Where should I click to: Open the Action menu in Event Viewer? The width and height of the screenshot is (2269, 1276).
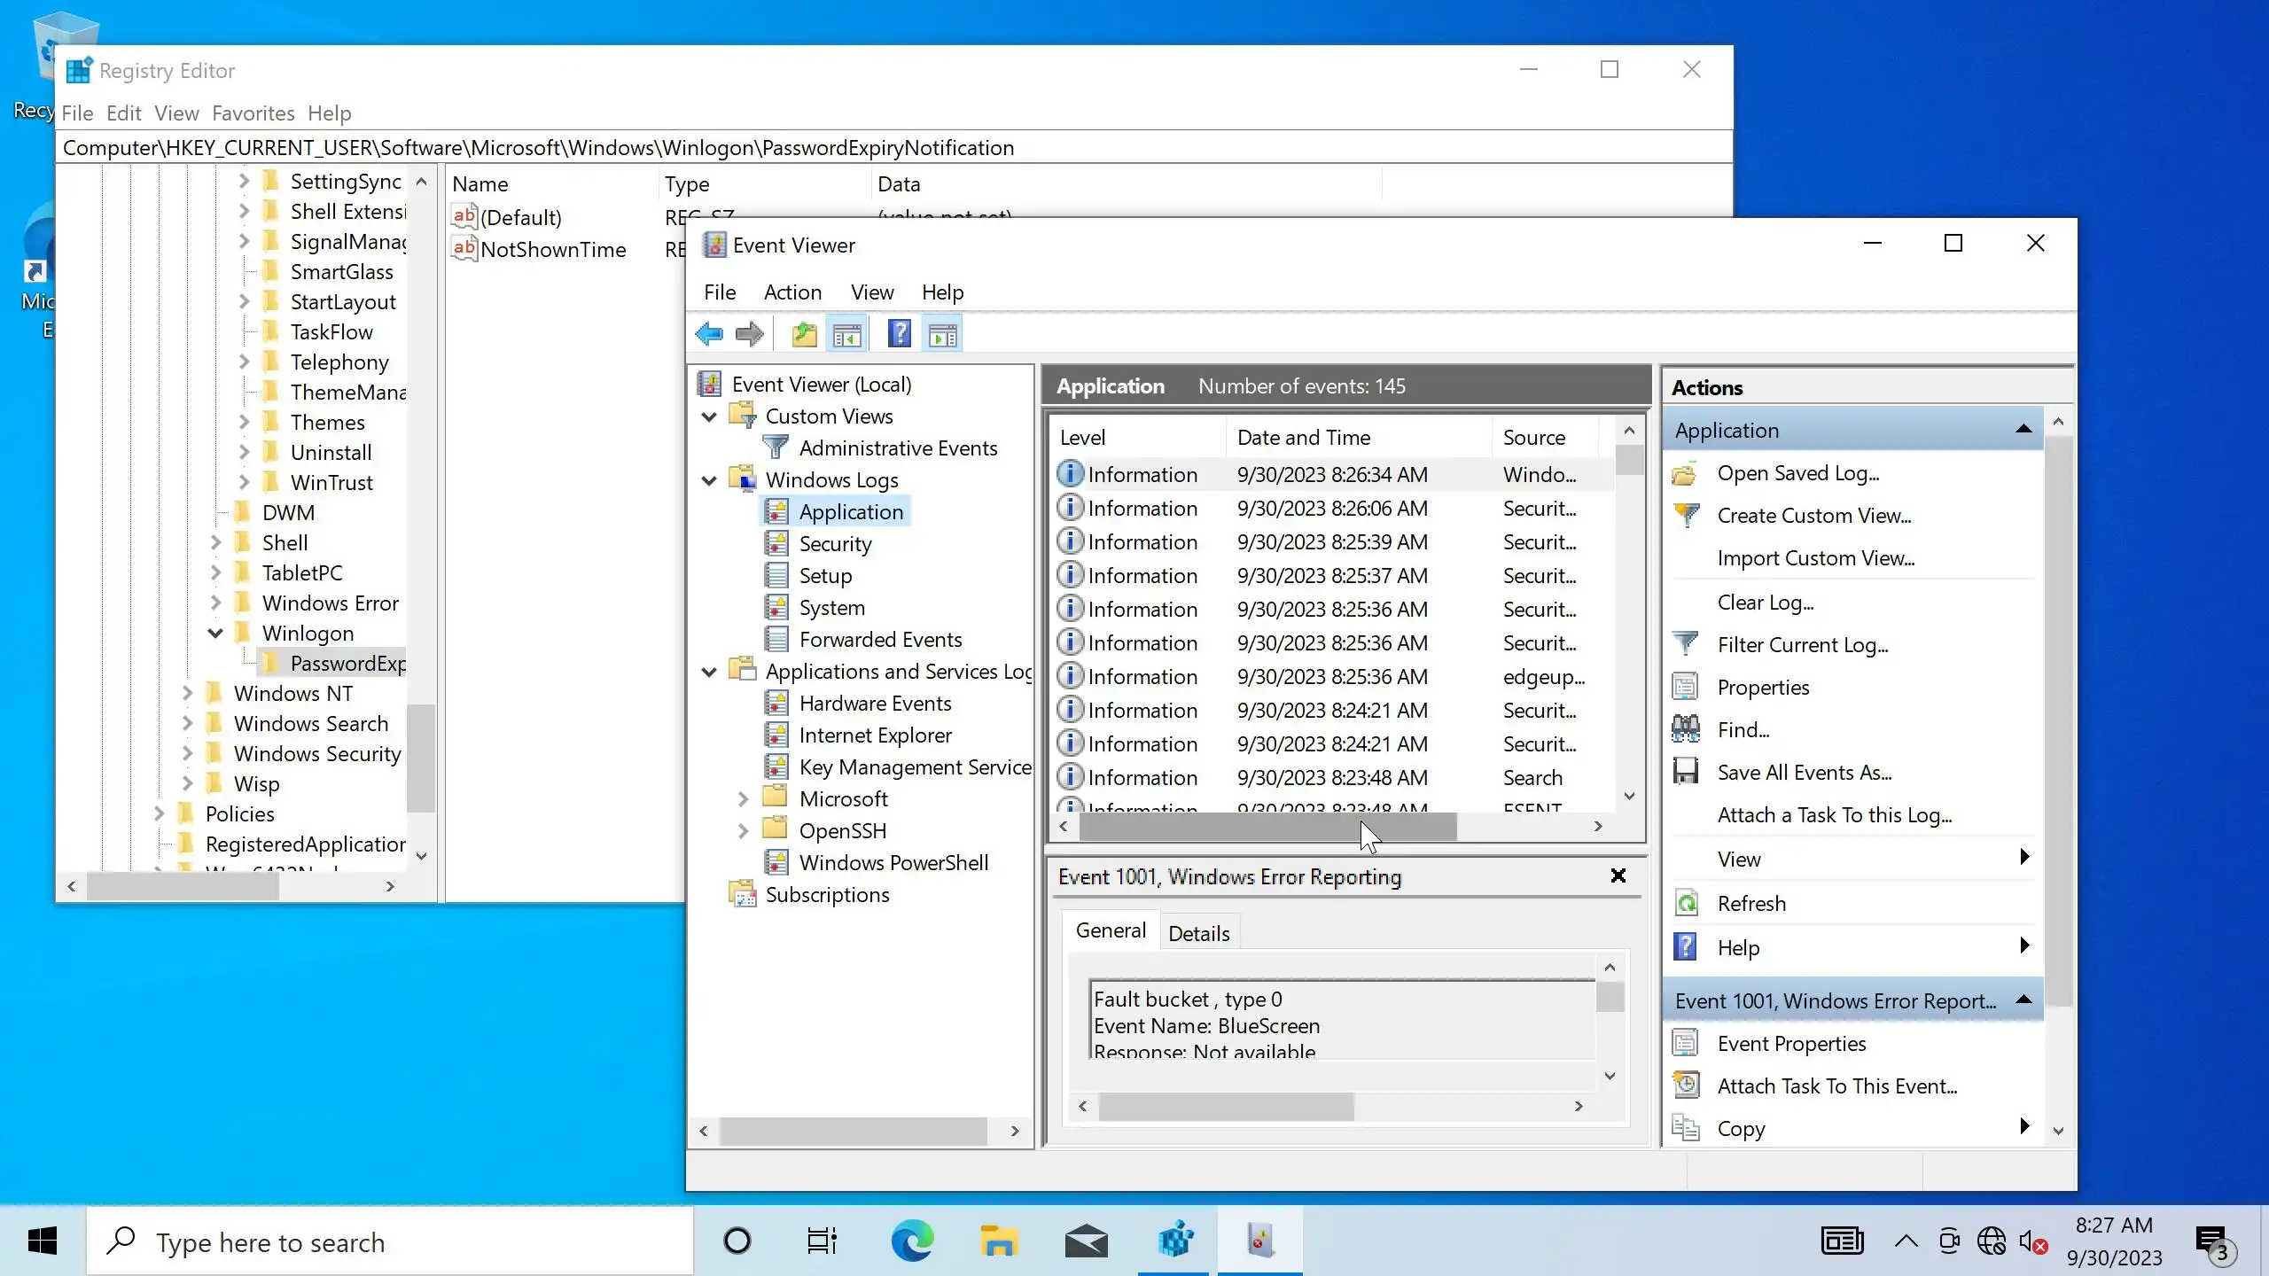[x=792, y=292]
